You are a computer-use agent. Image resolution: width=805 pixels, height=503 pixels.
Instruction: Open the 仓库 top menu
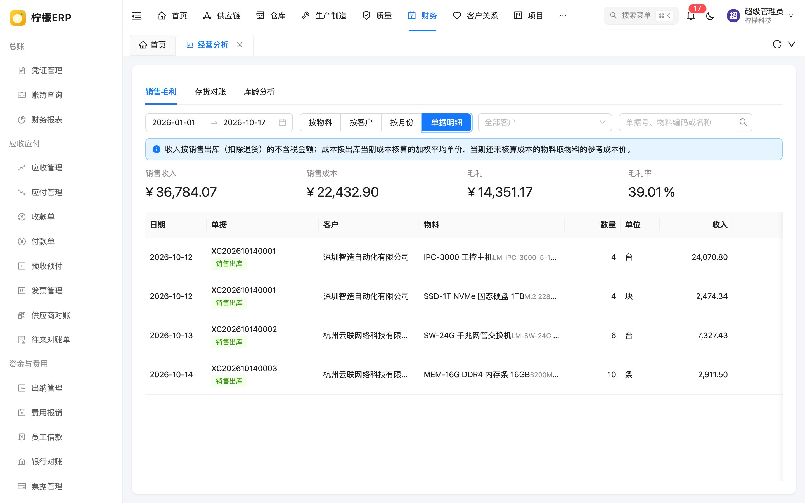click(271, 16)
